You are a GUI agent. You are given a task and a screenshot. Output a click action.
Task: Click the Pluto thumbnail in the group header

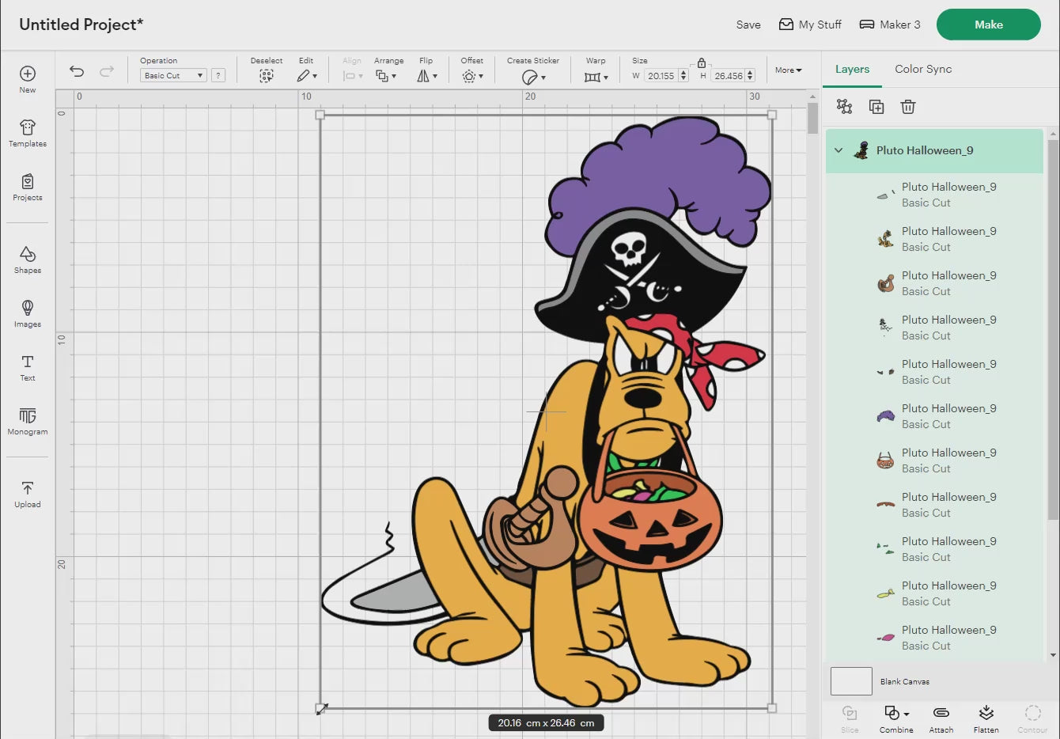862,150
